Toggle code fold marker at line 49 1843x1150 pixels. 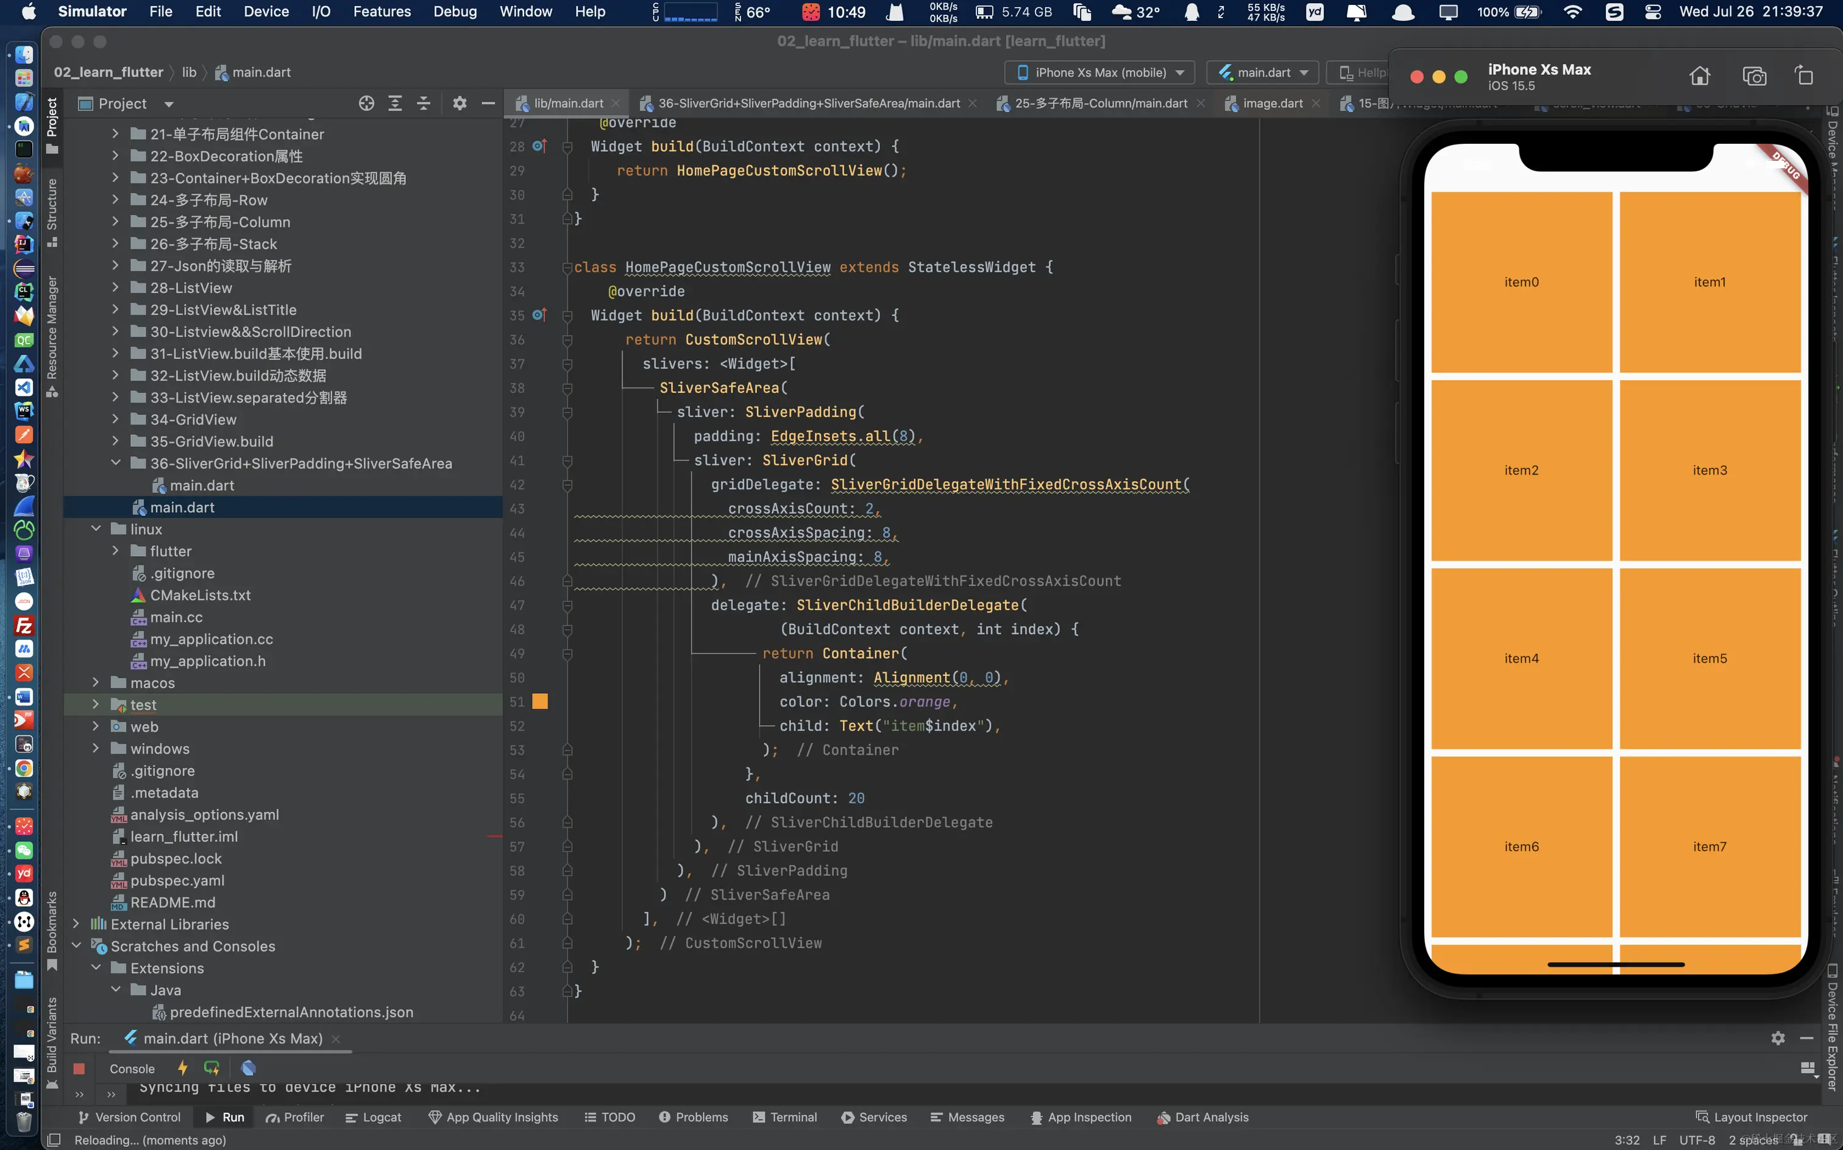[x=567, y=654]
